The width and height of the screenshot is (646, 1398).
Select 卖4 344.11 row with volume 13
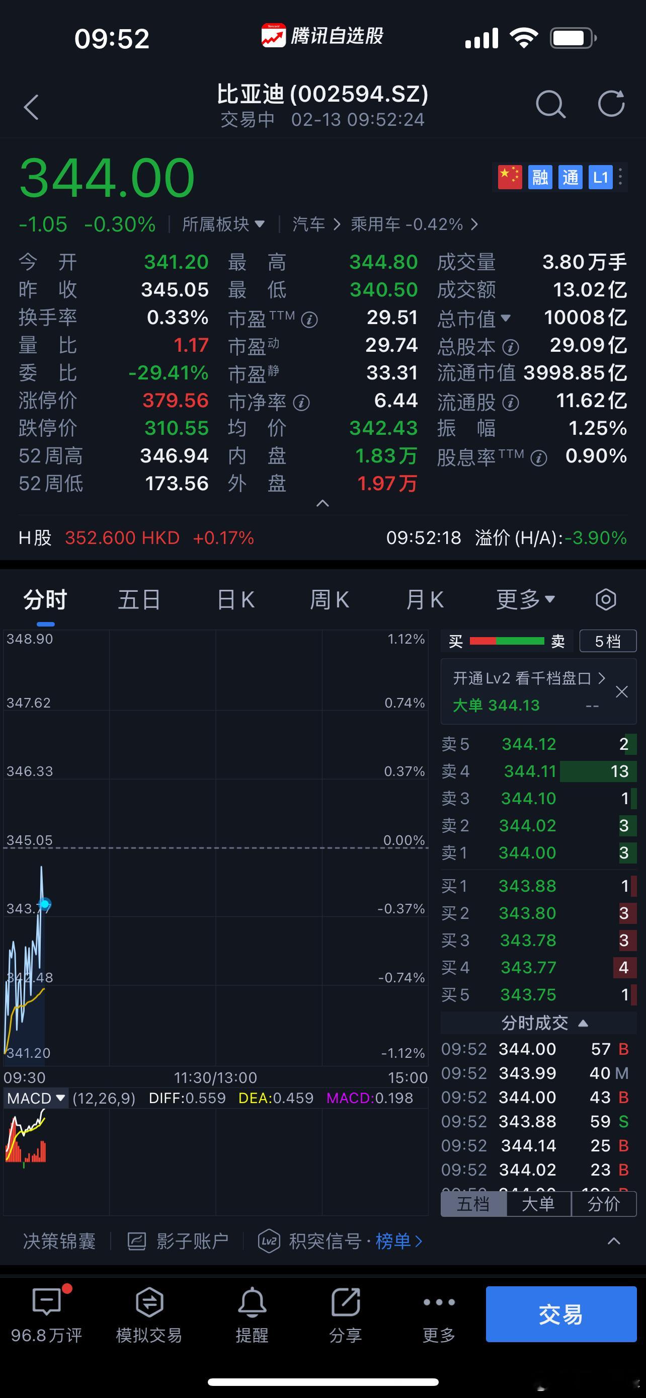(538, 771)
